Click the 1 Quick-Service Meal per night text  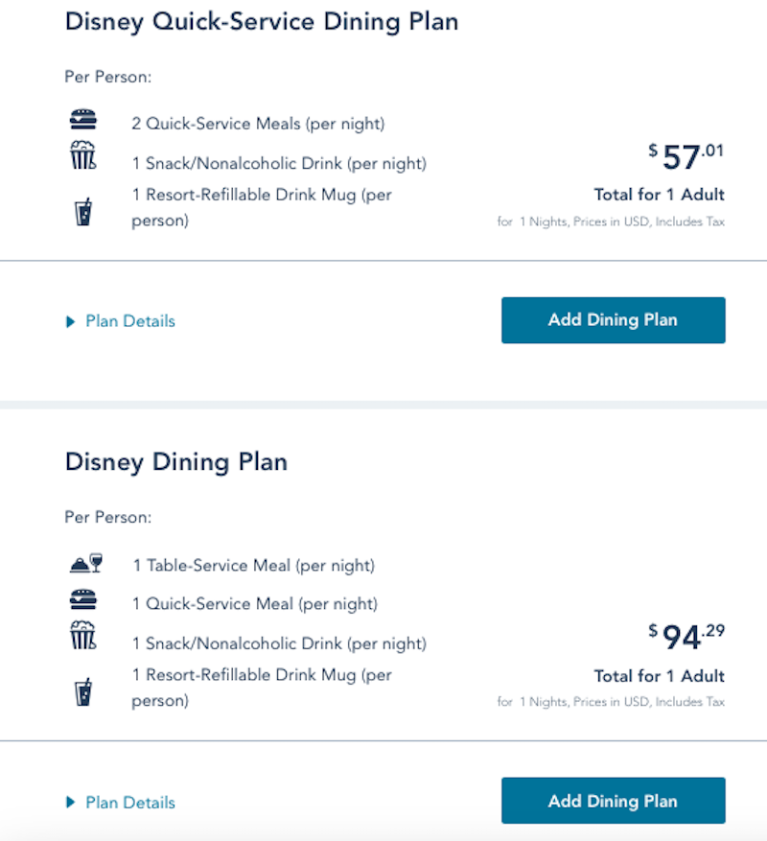click(255, 604)
